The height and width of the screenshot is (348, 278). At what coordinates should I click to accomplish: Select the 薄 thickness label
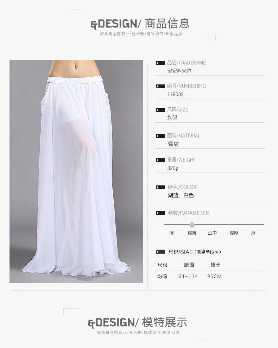pyautogui.click(x=171, y=233)
